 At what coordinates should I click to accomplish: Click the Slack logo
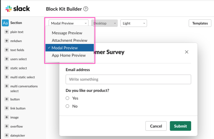click(17, 9)
